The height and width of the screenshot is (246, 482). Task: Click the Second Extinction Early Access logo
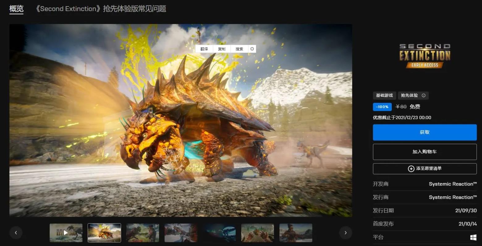click(x=425, y=56)
